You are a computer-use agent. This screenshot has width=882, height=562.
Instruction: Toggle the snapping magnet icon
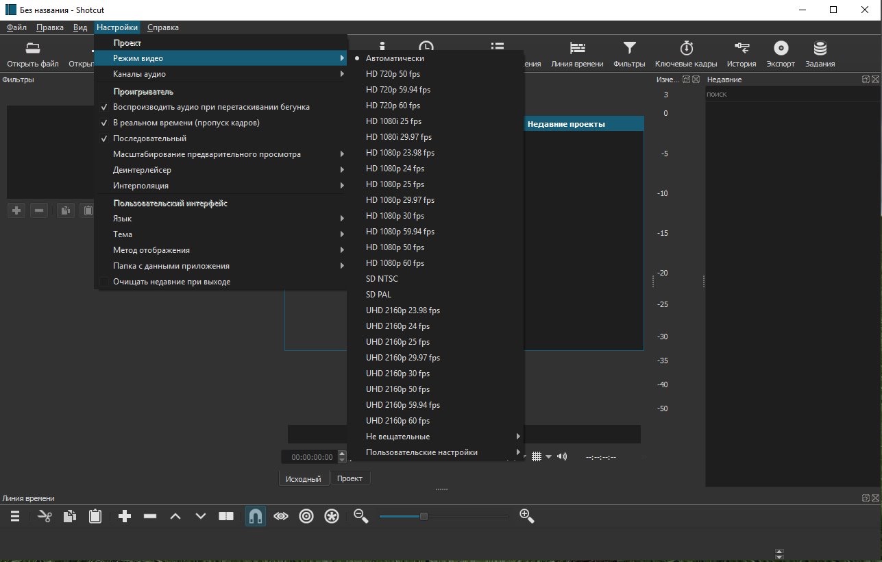tap(255, 516)
